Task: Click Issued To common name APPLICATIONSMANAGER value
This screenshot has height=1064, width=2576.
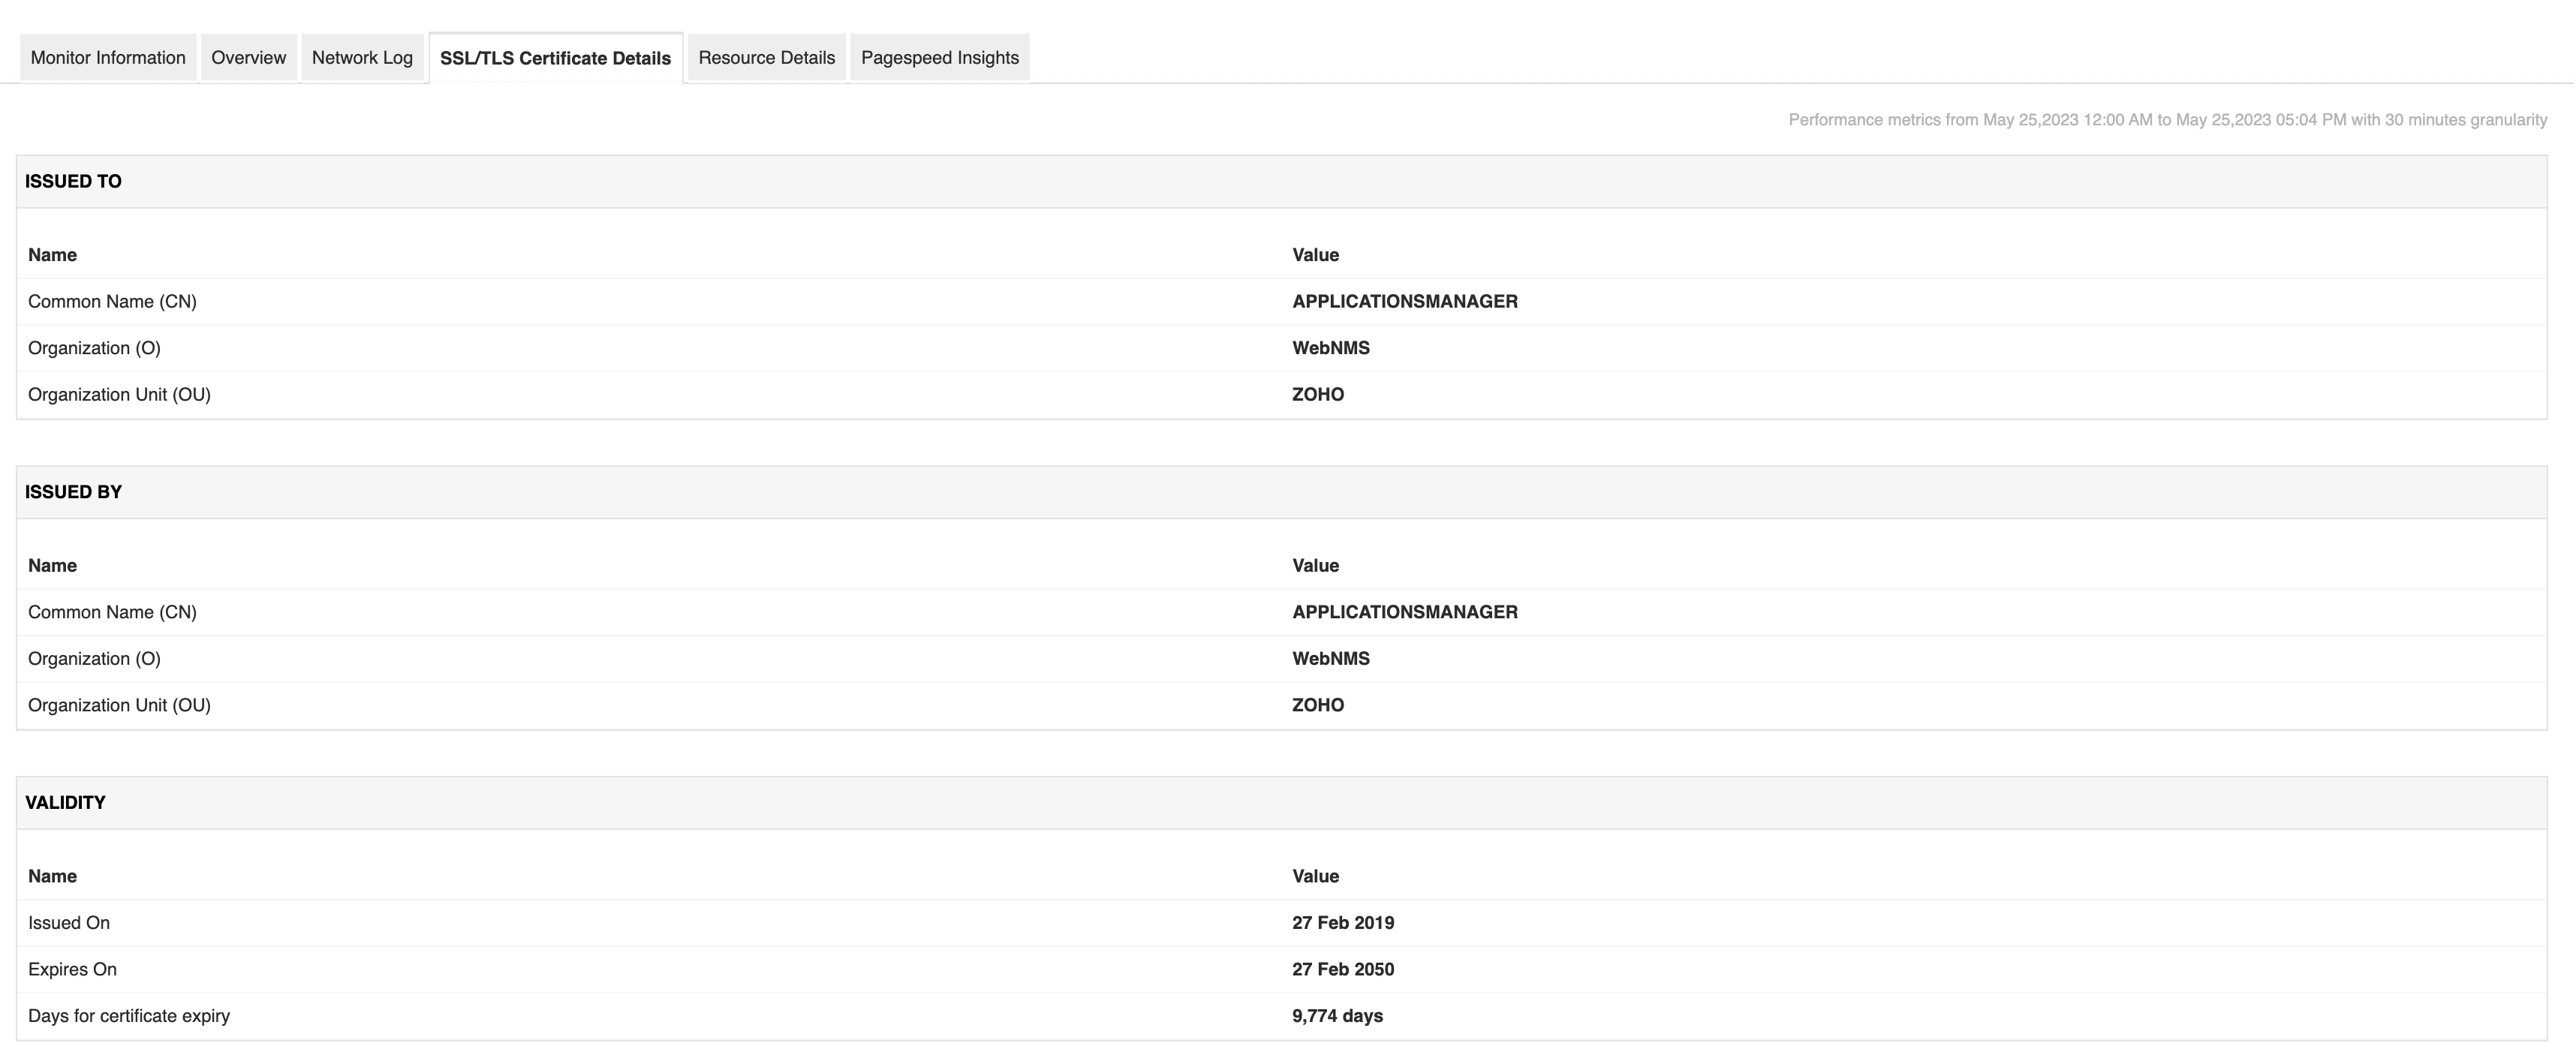Action: tap(1404, 302)
